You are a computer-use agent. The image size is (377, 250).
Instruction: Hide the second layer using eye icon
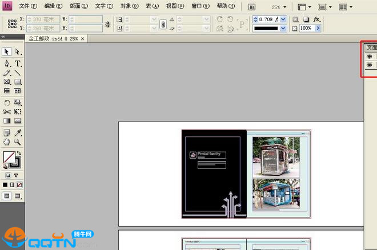point(369,66)
